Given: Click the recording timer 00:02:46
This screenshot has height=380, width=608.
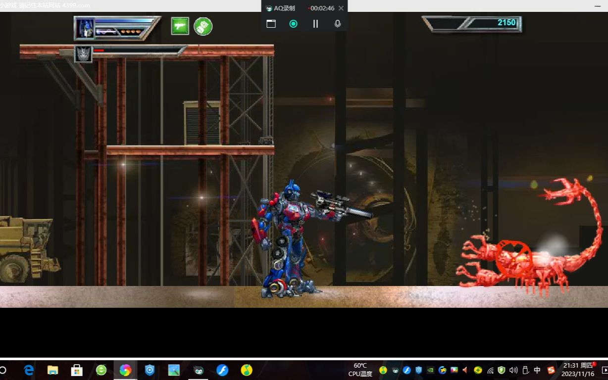Looking at the screenshot, I should (322, 8).
